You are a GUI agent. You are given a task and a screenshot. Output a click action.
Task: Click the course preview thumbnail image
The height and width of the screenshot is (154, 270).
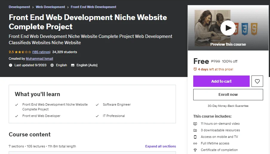(228, 28)
